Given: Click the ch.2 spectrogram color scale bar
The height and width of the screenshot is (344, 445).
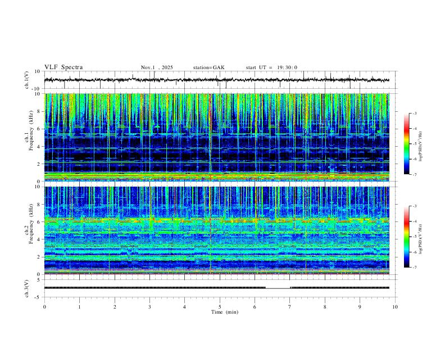Looking at the screenshot, I should 407,237.
